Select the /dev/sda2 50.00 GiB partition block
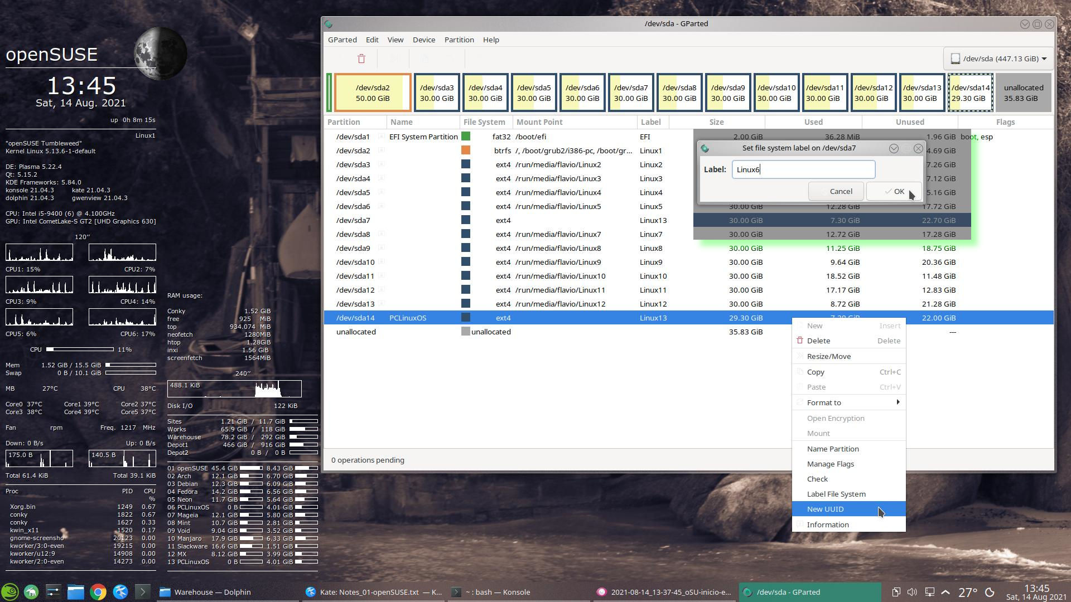Screen dimensions: 1071x602 coord(373,93)
